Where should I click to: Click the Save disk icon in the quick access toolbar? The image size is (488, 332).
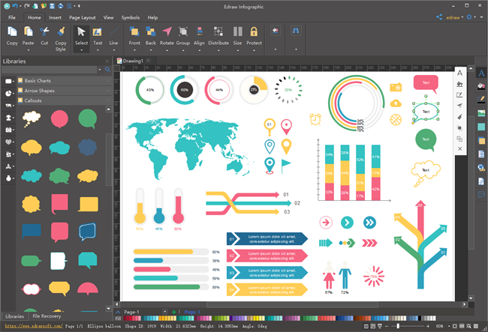[x=52, y=6]
